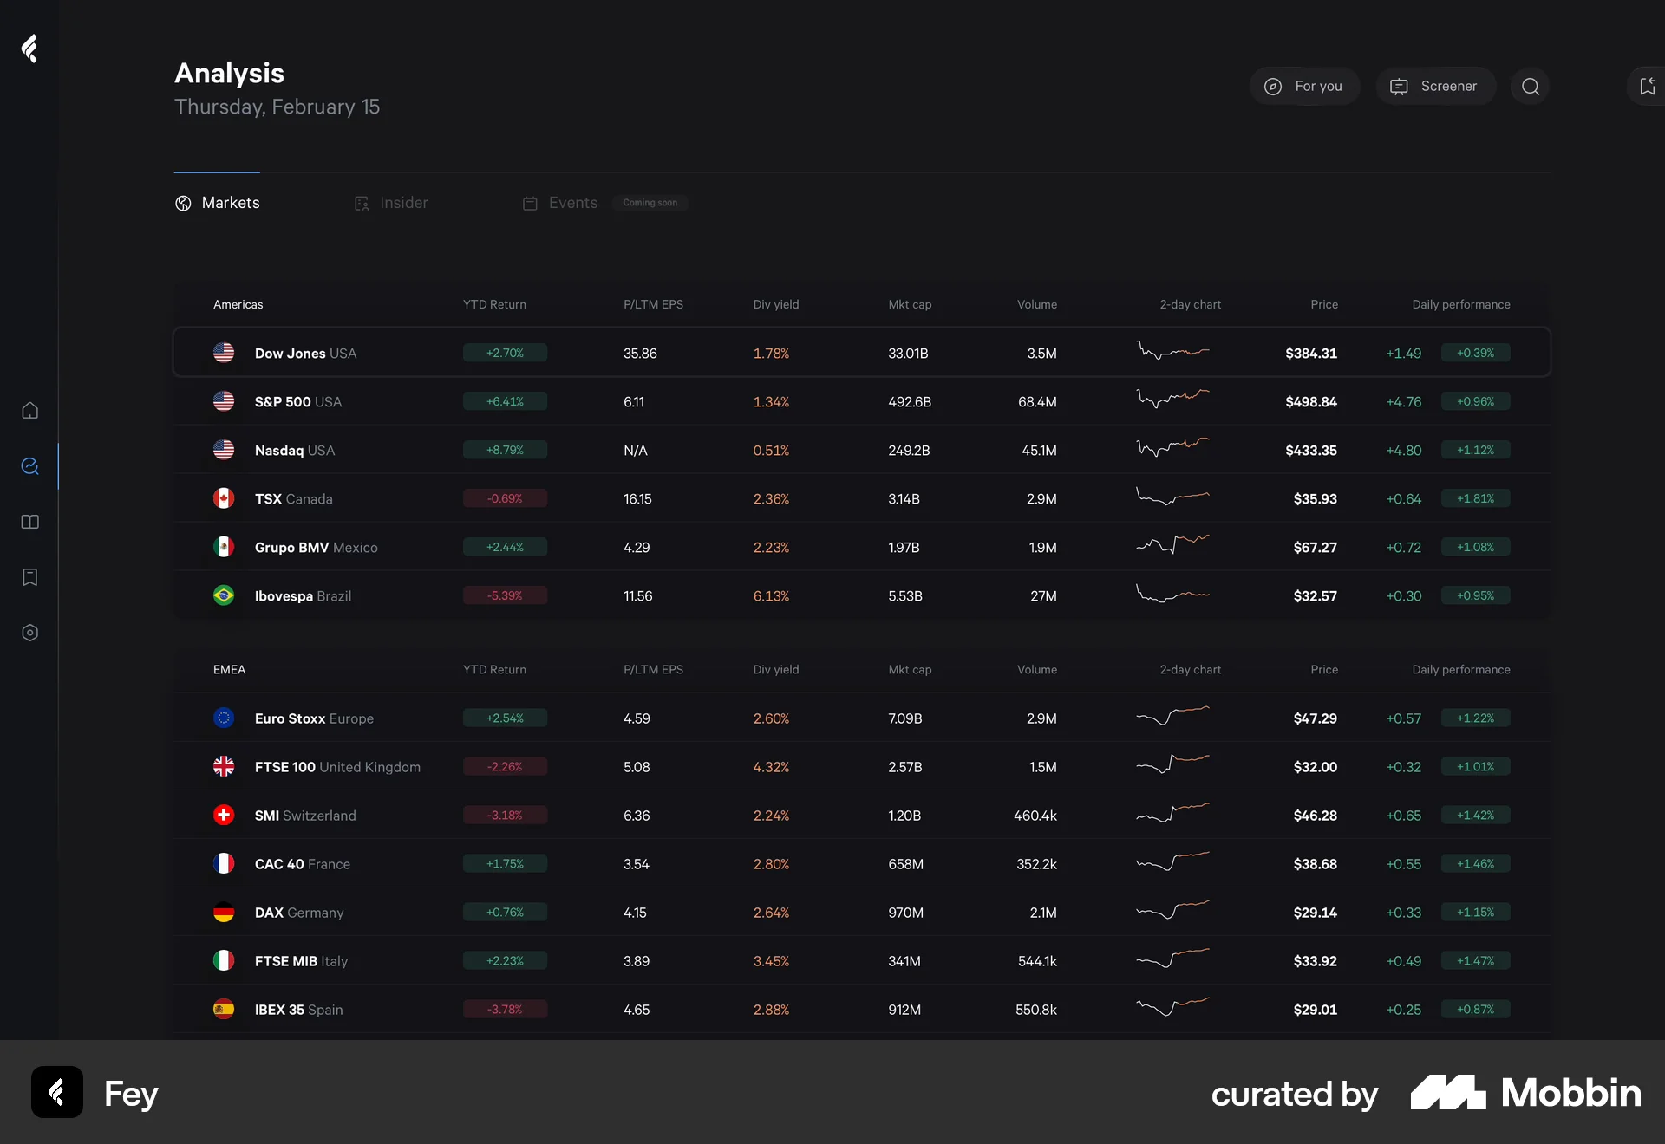Viewport: 1665px width, 1144px height.
Task: Click the -5.39% YTD badge for Ibovespa
Action: (505, 595)
